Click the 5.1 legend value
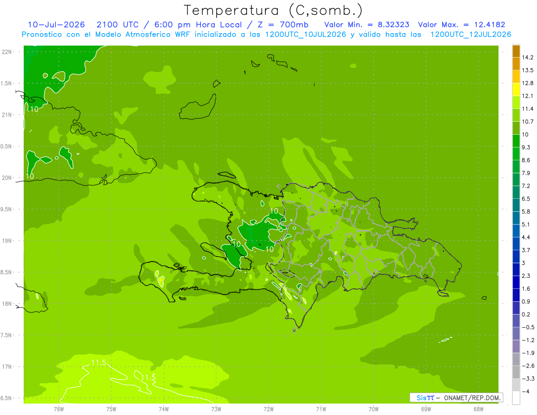Screen dimensions: 537x415 tap(526, 224)
